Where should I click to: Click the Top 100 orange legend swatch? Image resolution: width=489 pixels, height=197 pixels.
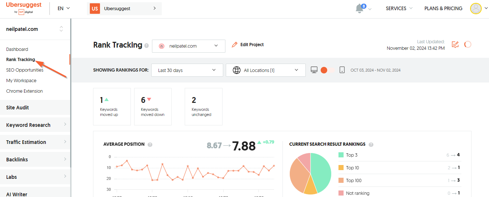click(x=341, y=181)
